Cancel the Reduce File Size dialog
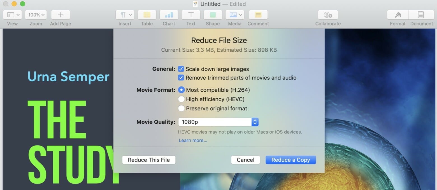The height and width of the screenshot is (190, 437). [245, 160]
